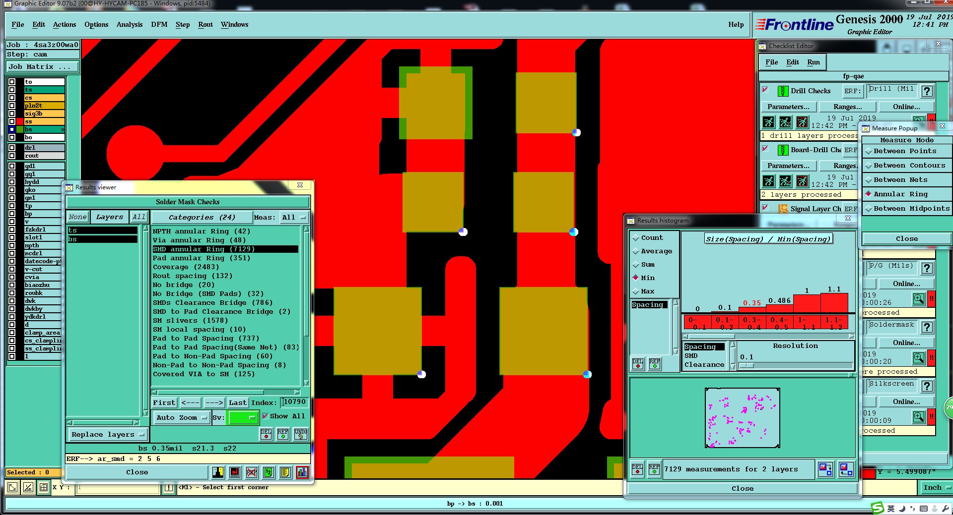Click the exclamation icon in the status bar

tap(169, 488)
